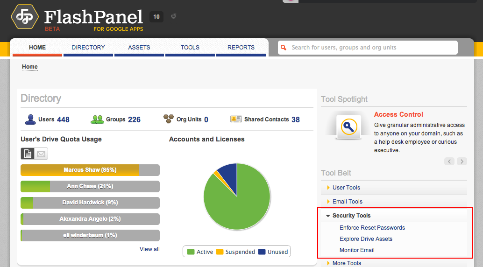Click Marcus Shaw 85% quota bar

(x=90, y=170)
